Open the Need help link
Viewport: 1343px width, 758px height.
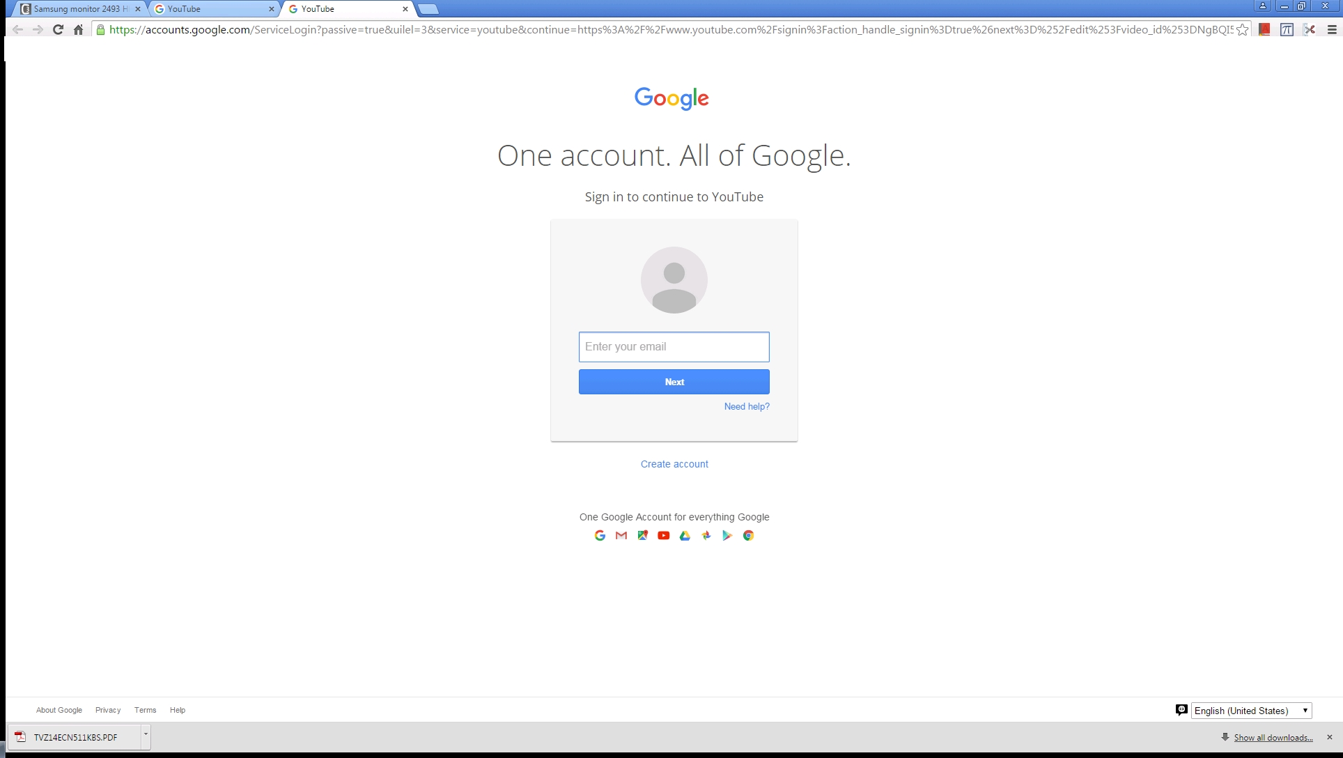click(747, 407)
